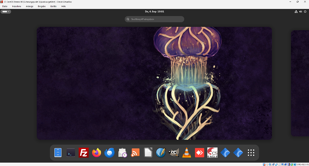
Task: Click the search field 'Suchbegriff eingeben'
Action: (154, 19)
